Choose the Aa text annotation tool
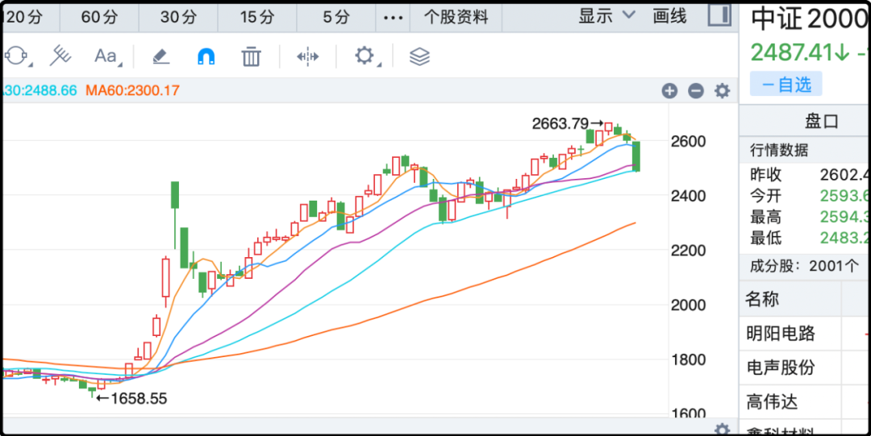The image size is (871, 436). 106,56
